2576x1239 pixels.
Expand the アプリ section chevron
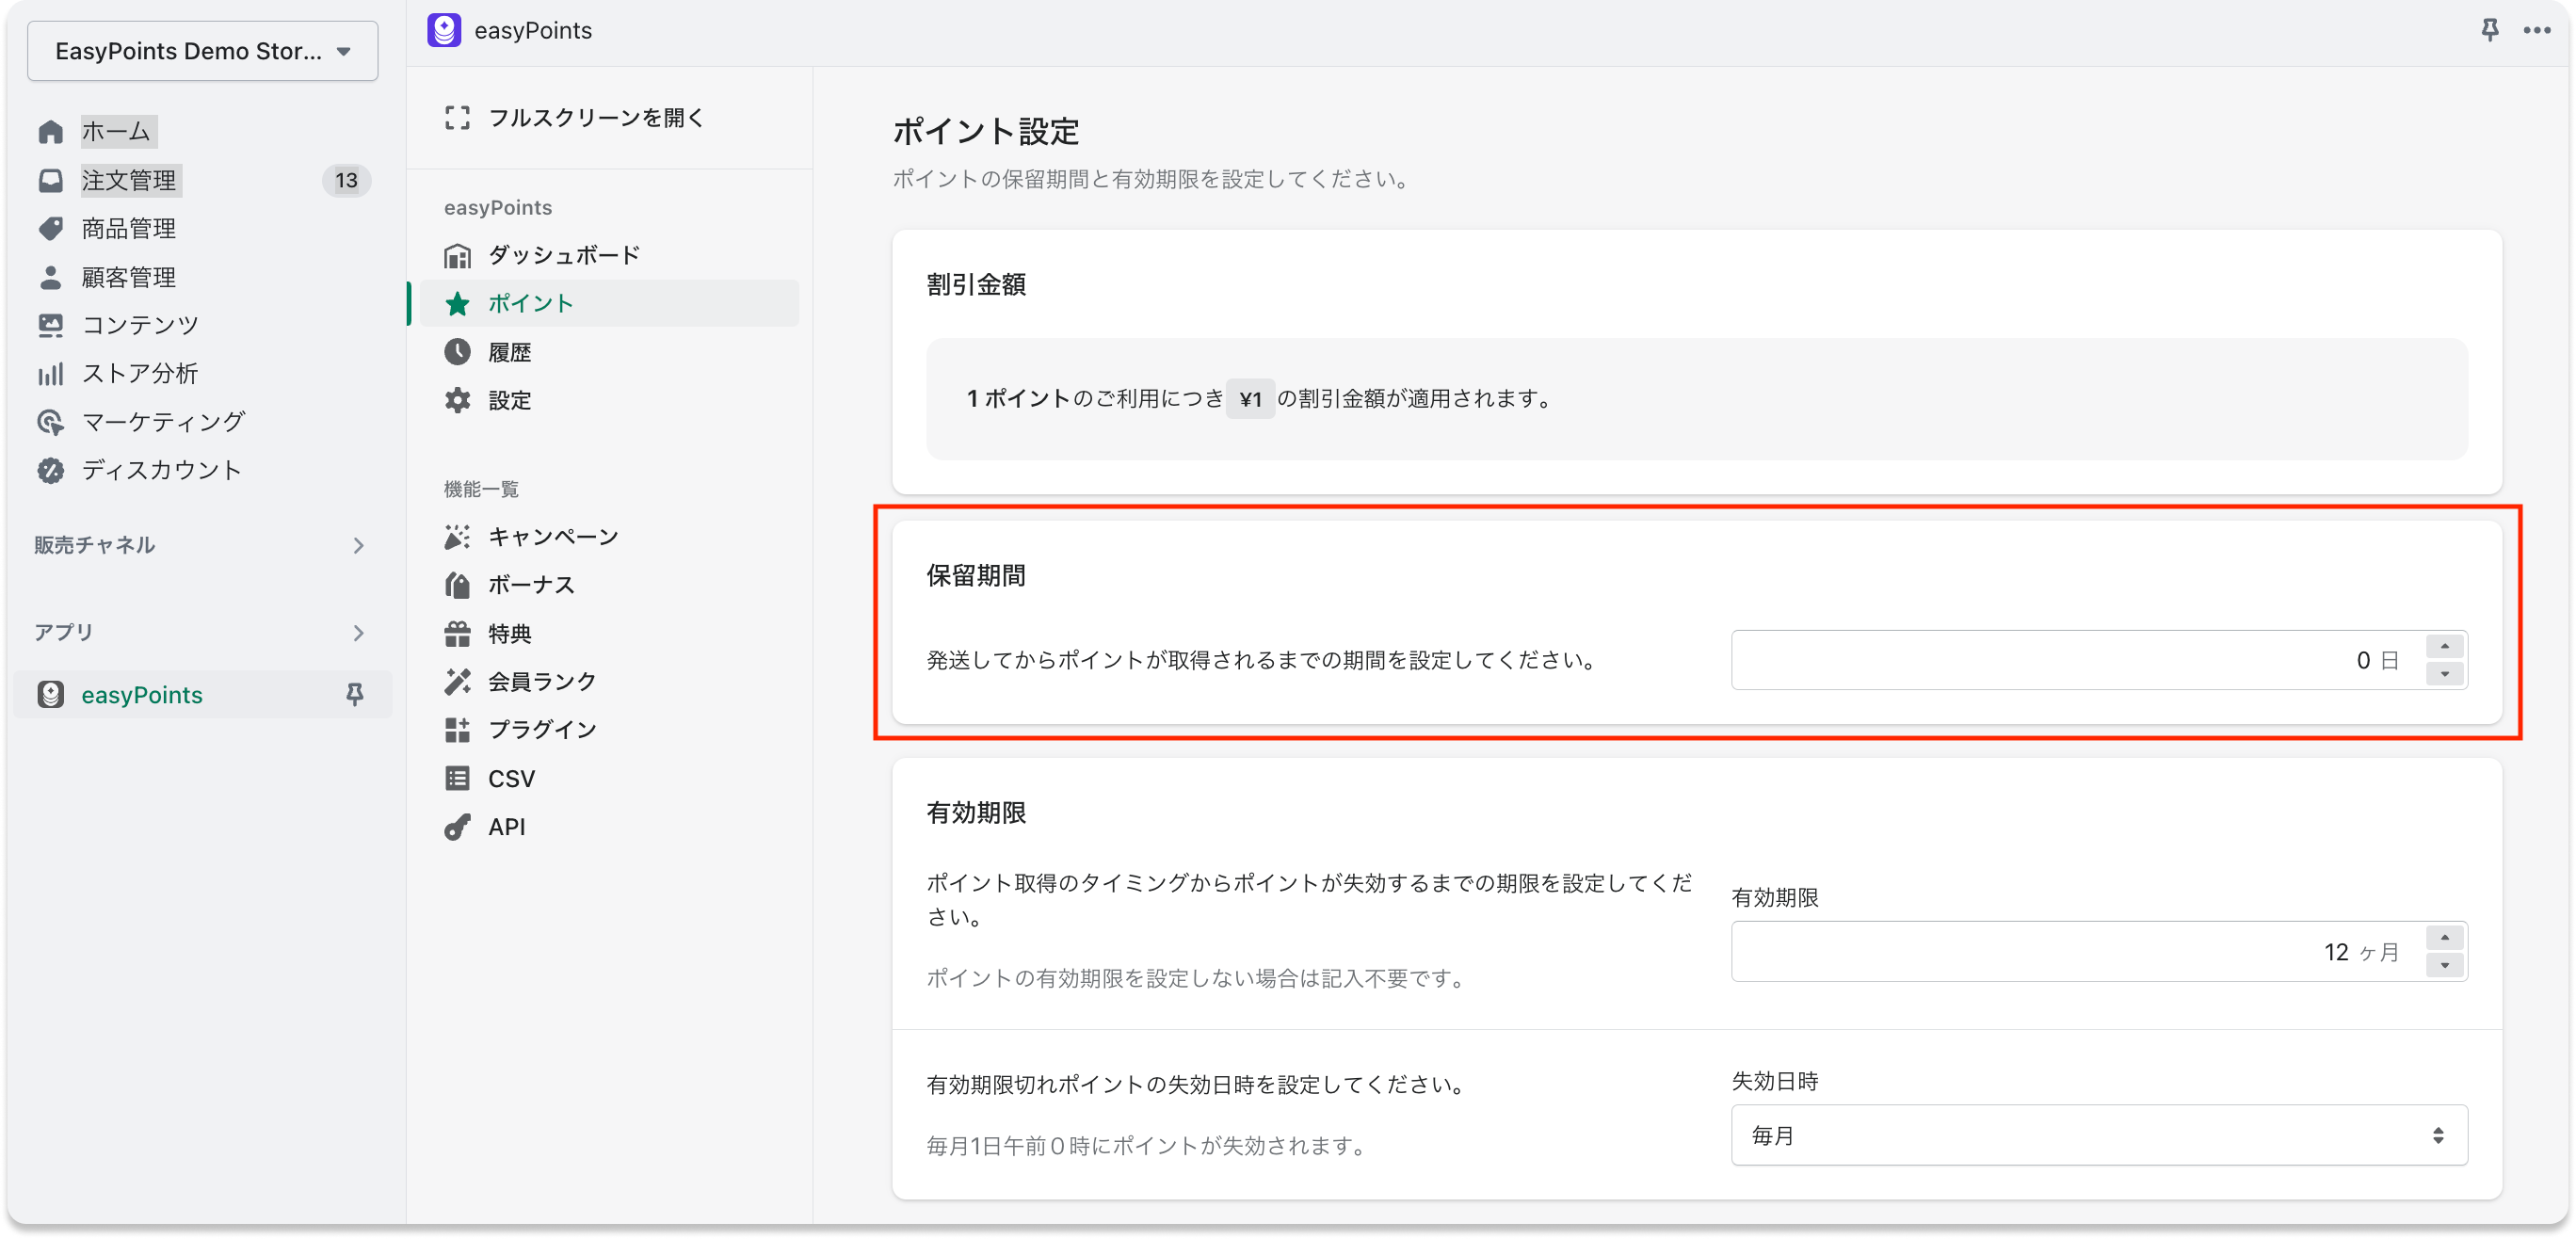tap(358, 633)
